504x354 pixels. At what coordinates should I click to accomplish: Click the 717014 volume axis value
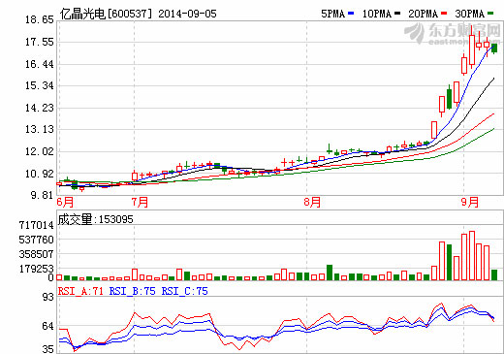[x=36, y=225]
